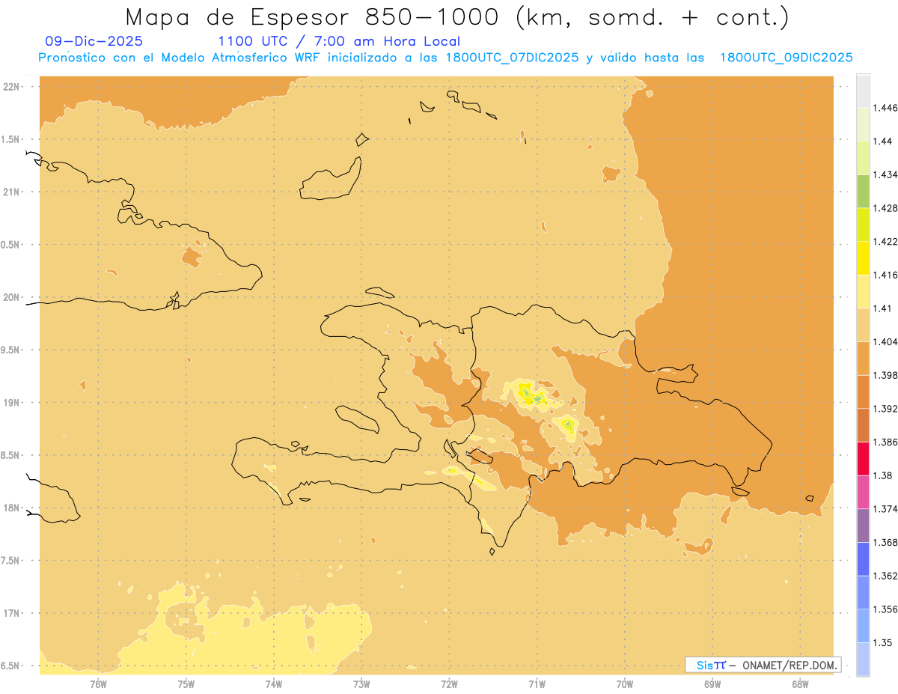Click the pink legend swatch between 1.374 and 1.38

[863, 492]
